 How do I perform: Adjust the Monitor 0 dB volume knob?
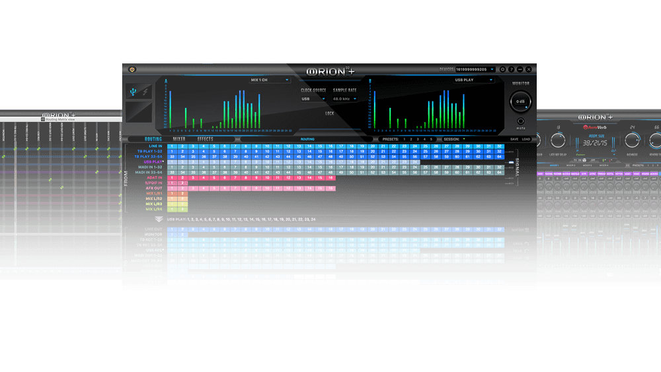tap(521, 102)
